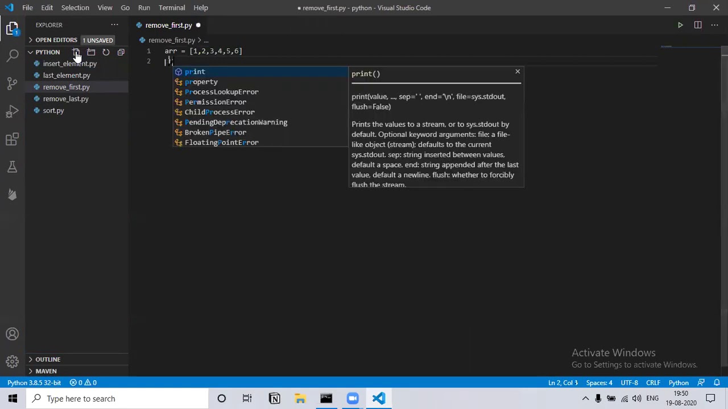Open the Run menu
This screenshot has height=409, width=728.
(x=144, y=8)
